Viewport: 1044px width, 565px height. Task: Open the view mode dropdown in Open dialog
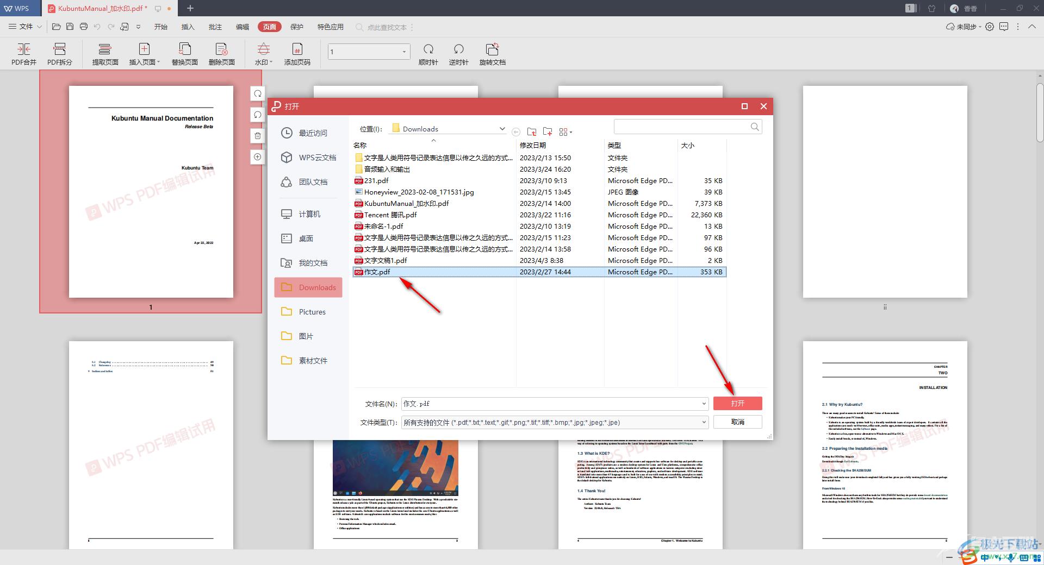pos(565,132)
